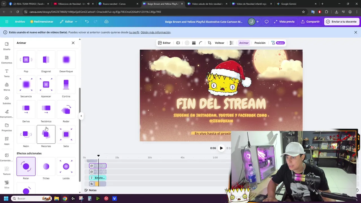Viewport: 361px width, 203px height.
Task: Collapse the side panel arrow
Action: tap(81, 116)
